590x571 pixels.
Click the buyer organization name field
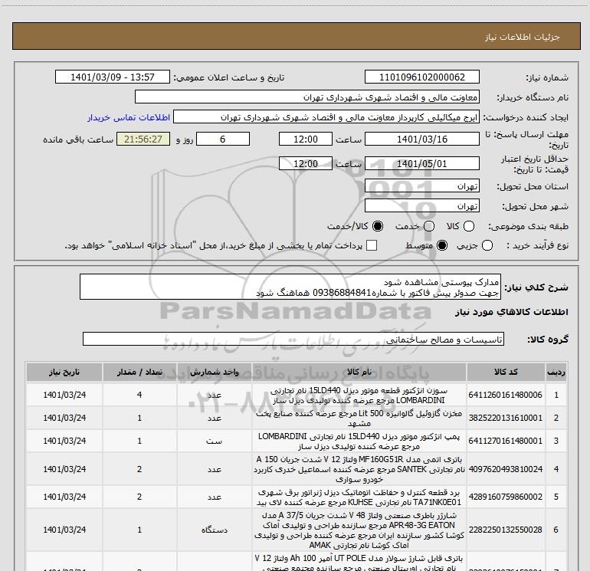coord(307,97)
